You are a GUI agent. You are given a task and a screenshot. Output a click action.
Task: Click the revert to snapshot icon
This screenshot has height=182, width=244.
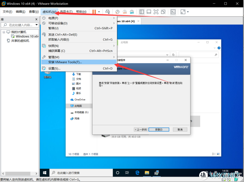point(125,12)
